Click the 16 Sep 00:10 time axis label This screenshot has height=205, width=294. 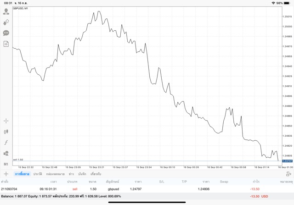167,167
